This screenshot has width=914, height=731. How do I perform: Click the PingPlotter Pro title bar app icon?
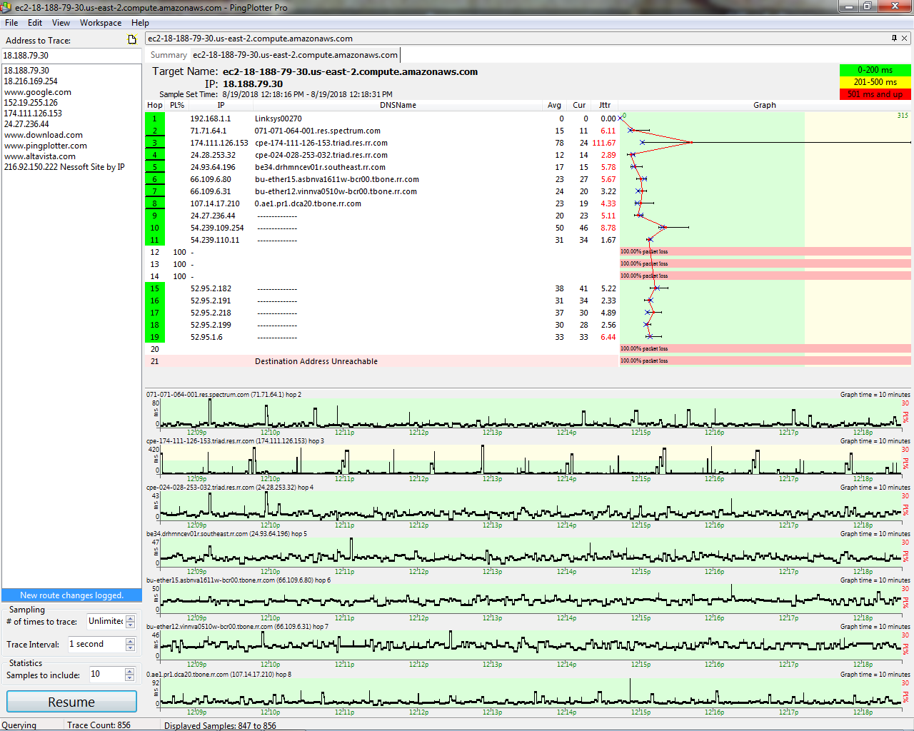click(6, 7)
